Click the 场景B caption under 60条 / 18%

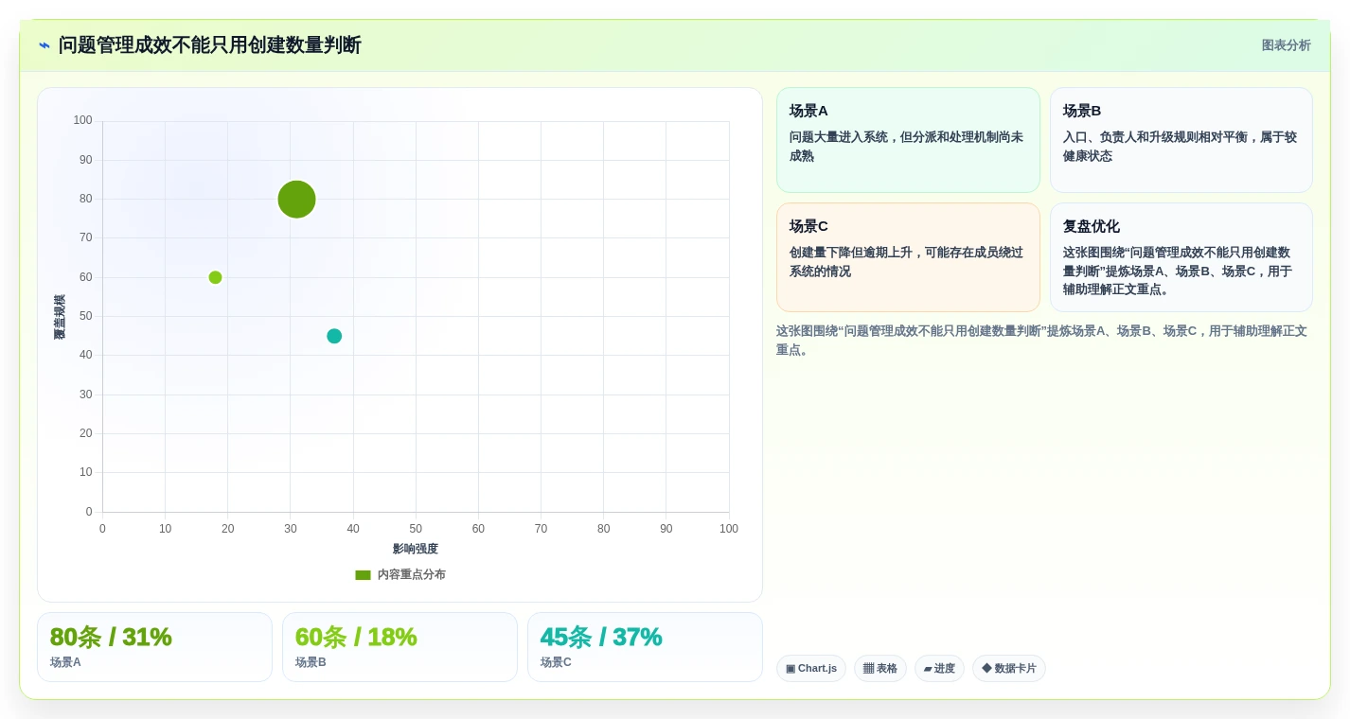click(311, 662)
